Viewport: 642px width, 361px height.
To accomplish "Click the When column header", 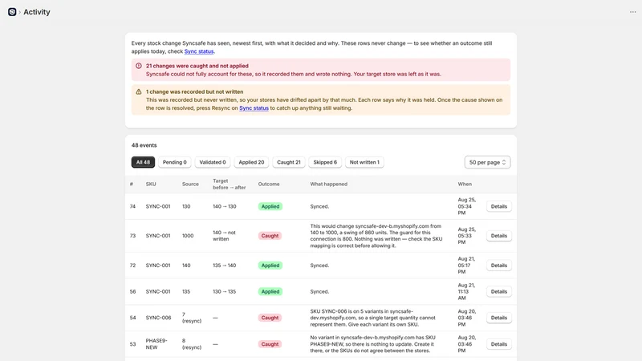I will [465, 185].
